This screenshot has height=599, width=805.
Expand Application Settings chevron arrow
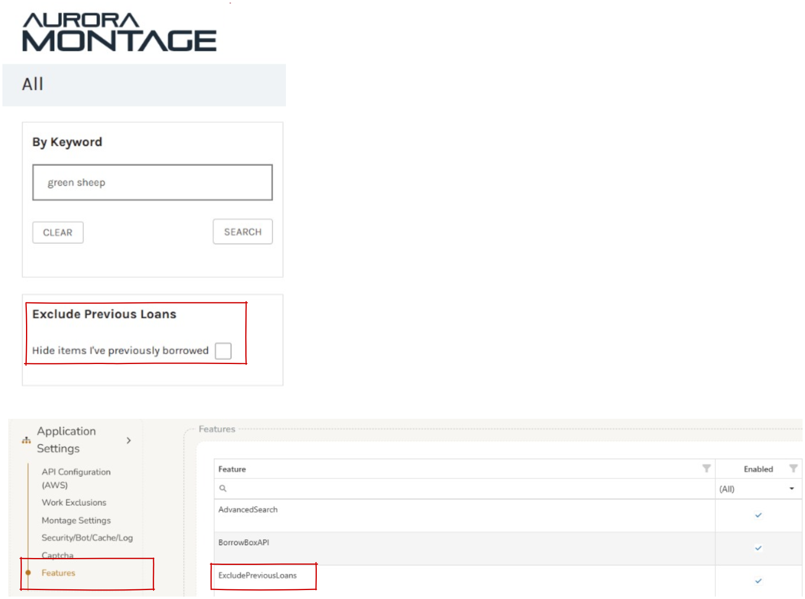tap(129, 440)
